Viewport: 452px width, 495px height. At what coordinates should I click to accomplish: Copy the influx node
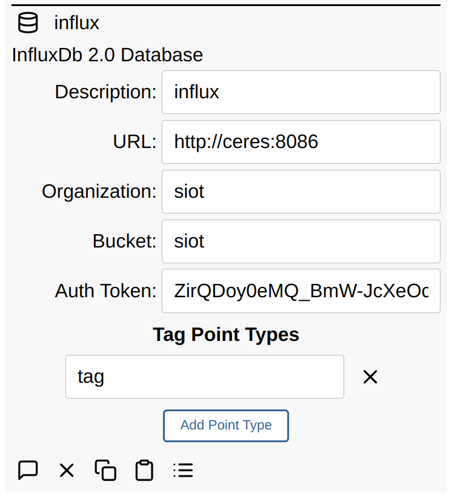(x=105, y=470)
